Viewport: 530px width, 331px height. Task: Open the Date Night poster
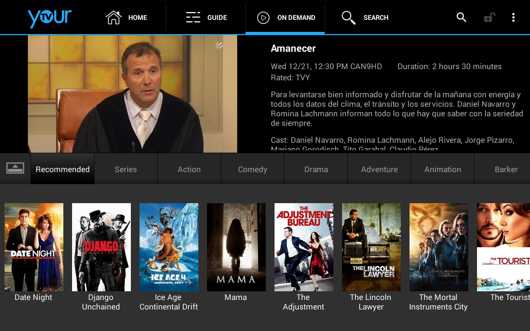(34, 247)
